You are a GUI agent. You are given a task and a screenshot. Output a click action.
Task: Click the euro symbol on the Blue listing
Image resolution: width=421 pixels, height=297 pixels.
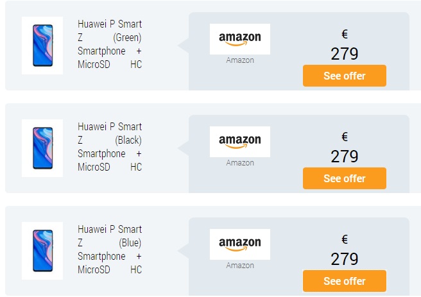click(345, 239)
